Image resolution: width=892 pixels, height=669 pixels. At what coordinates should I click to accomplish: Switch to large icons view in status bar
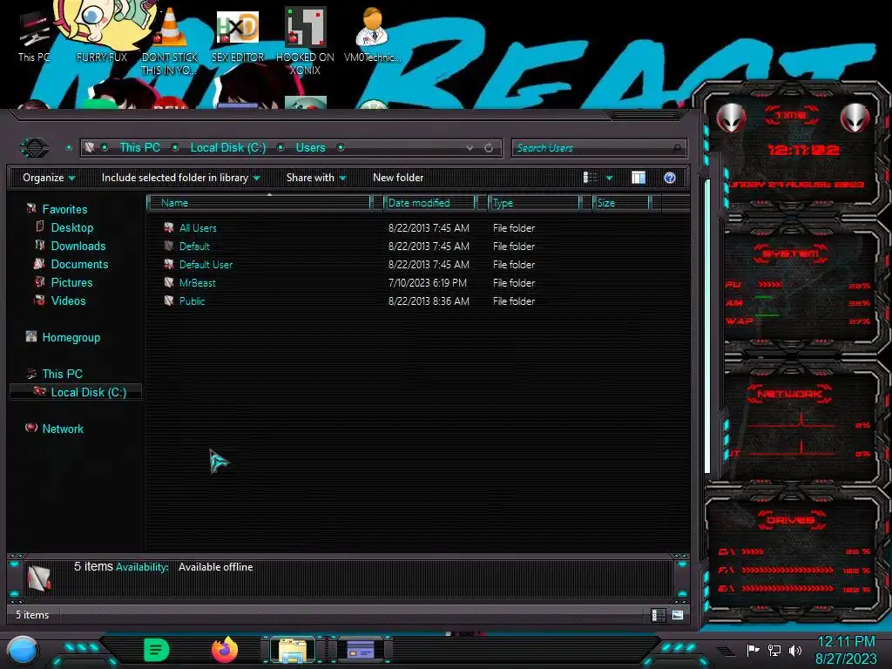678,615
